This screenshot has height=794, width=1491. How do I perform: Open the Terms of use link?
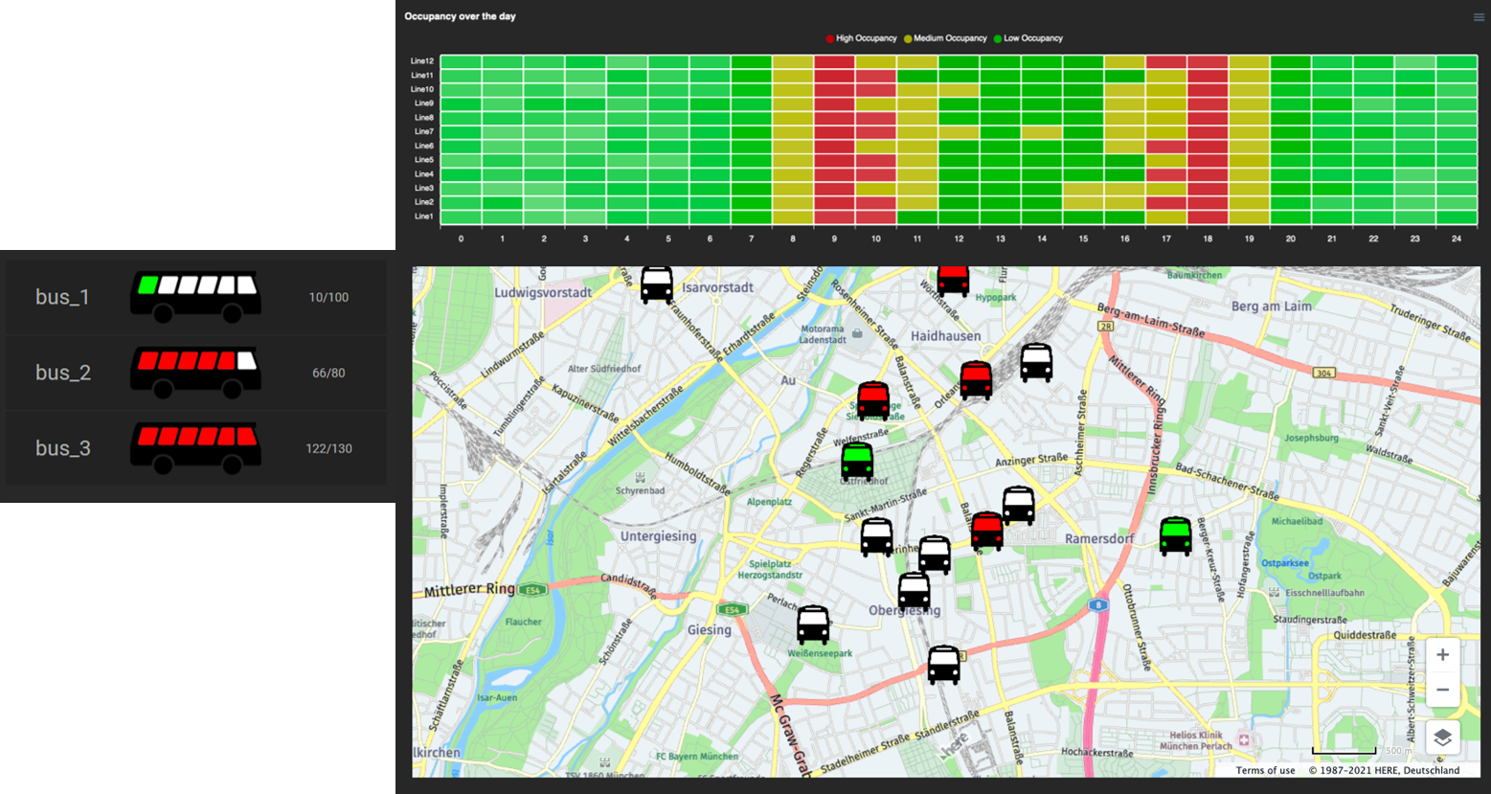[1265, 770]
